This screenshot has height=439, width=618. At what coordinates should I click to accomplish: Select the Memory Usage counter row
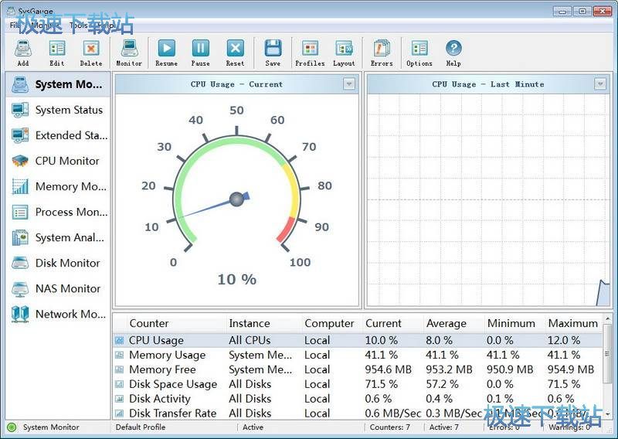tap(167, 355)
